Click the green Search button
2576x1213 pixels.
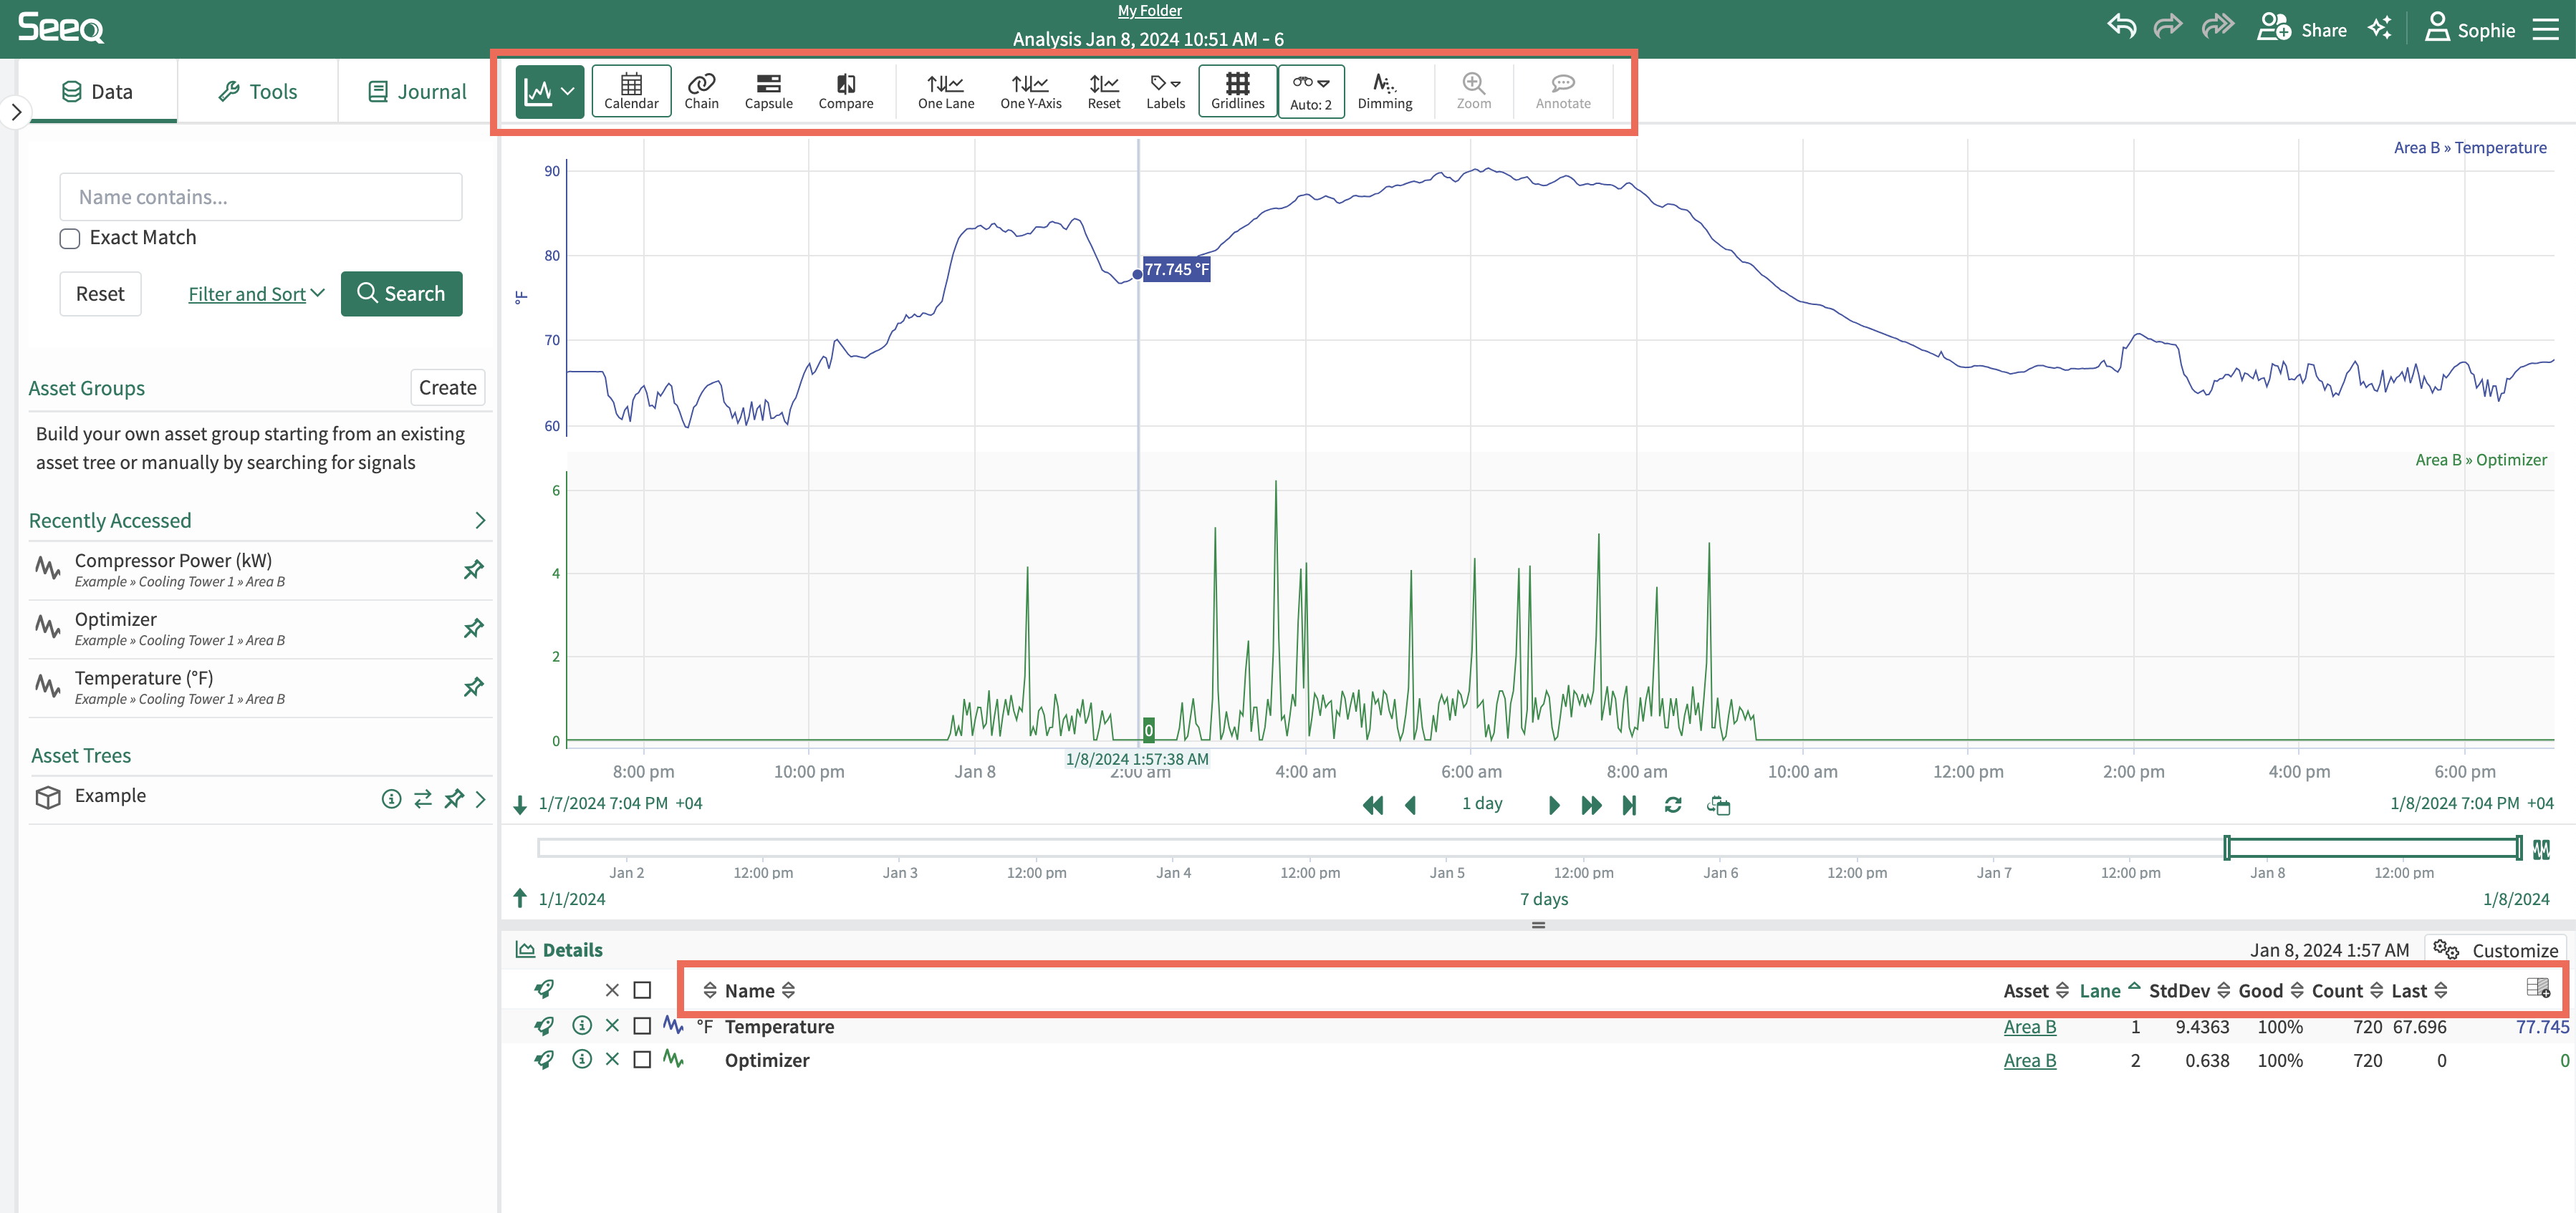(401, 294)
